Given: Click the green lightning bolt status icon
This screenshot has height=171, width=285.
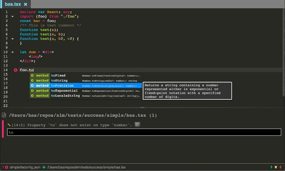Looking at the screenshot, I should point(271,167).
